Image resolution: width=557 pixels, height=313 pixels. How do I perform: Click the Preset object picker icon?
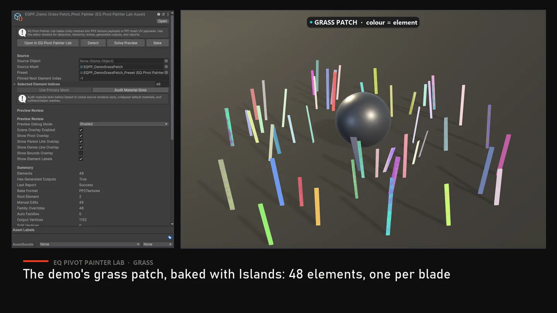166,73
